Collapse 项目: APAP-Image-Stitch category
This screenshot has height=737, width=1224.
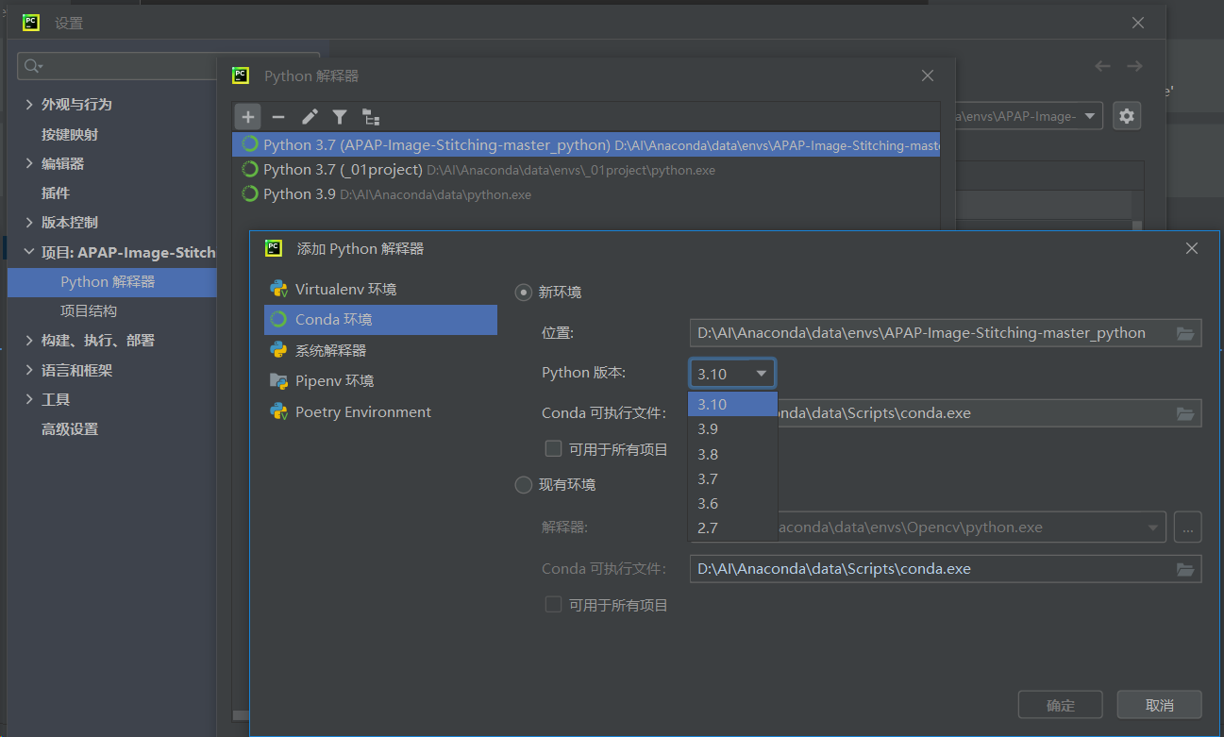coord(29,253)
